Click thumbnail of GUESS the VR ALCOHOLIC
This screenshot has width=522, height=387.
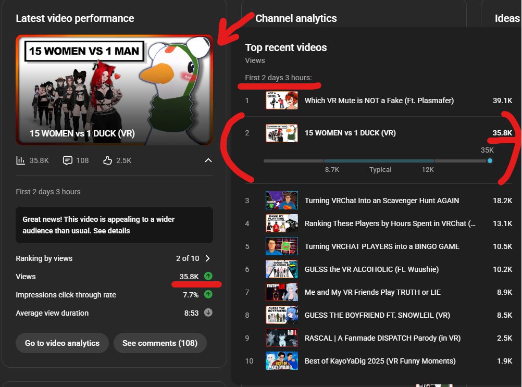(x=282, y=269)
